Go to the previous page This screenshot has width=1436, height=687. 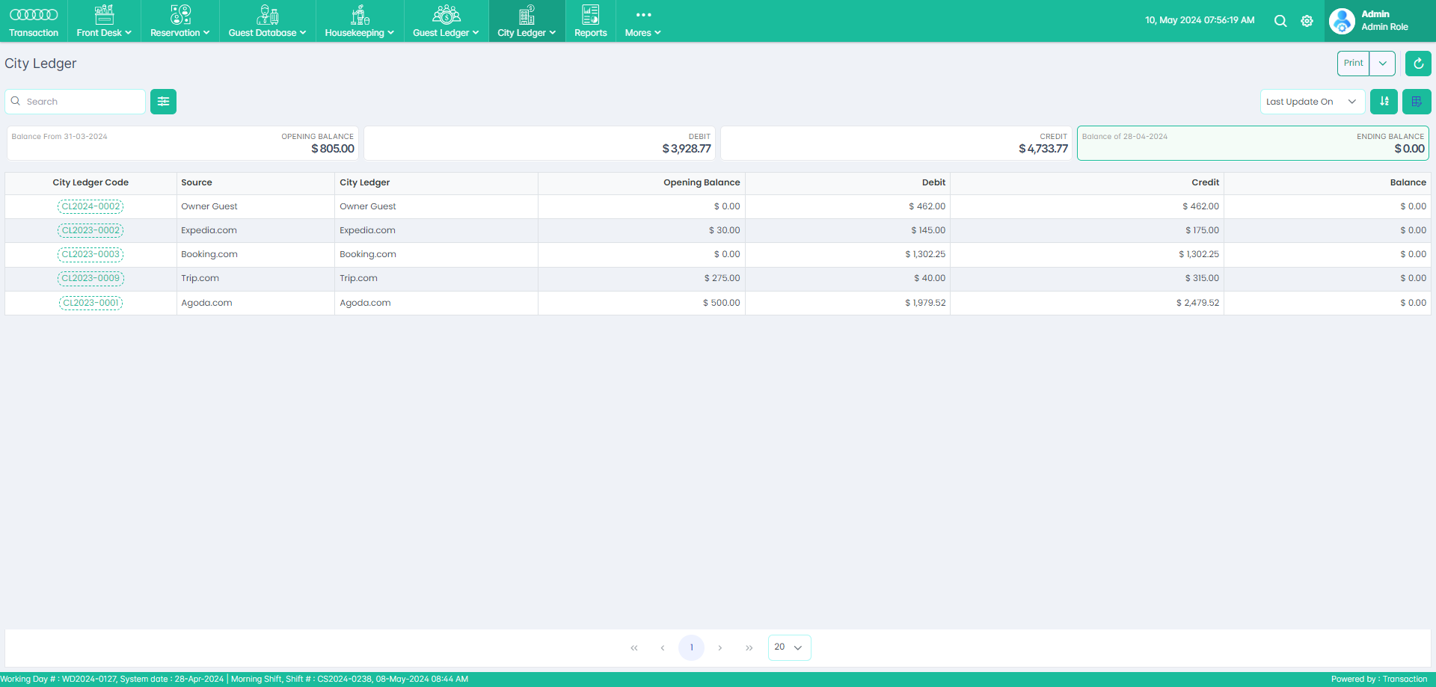pos(663,647)
